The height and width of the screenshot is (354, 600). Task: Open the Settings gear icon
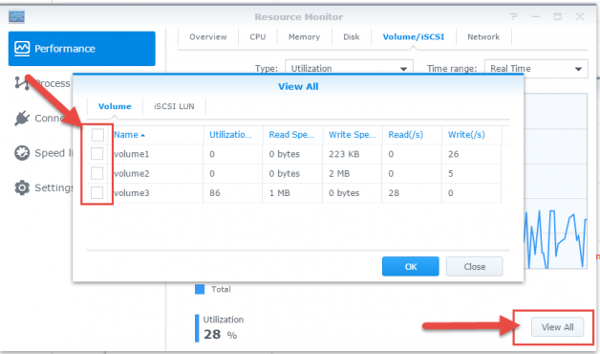22,188
